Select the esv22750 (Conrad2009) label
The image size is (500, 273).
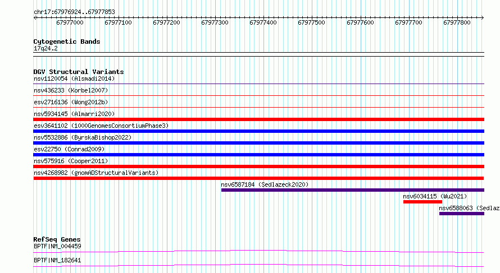[x=69, y=149]
